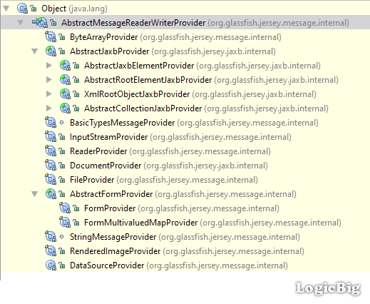Expand the AbstractJaxbElementProvider node
The height and width of the screenshot is (304, 370).
[x=49, y=66]
